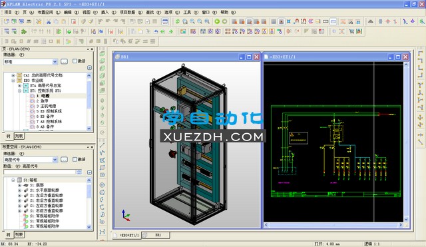Image resolution: width=426 pixels, height=247 pixels.
Task: Click the 数值 field stepper arrows
Action: tap(79, 172)
